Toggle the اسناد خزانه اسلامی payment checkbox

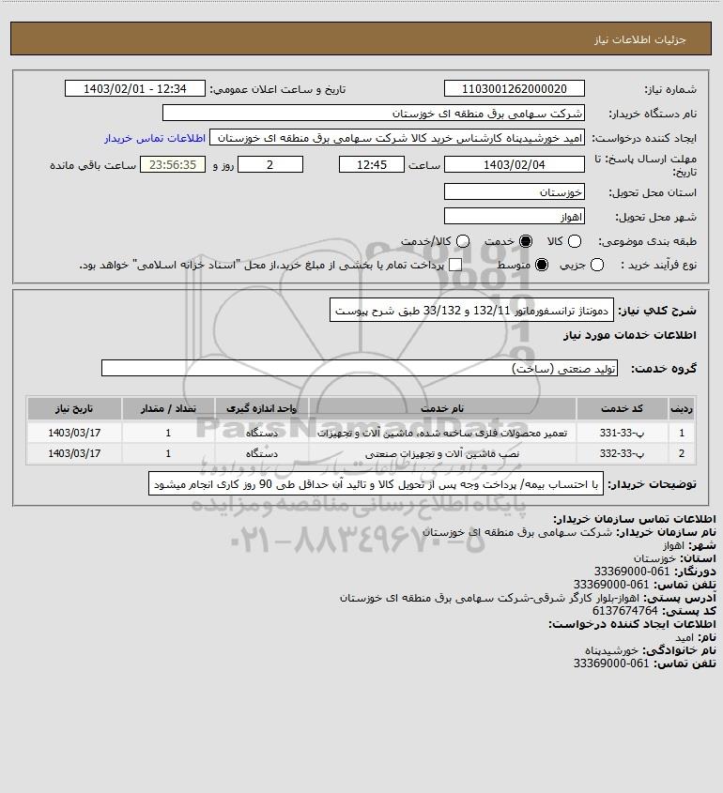click(455, 265)
